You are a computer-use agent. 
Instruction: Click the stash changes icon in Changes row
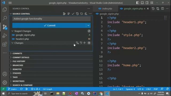point(77,43)
